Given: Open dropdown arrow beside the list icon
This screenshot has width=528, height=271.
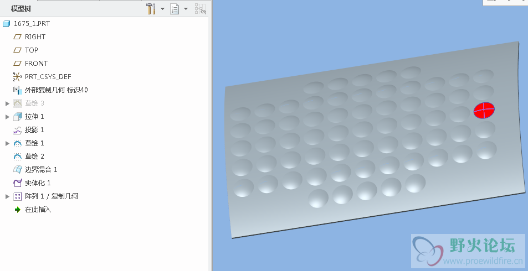Looking at the screenshot, I should (186, 9).
